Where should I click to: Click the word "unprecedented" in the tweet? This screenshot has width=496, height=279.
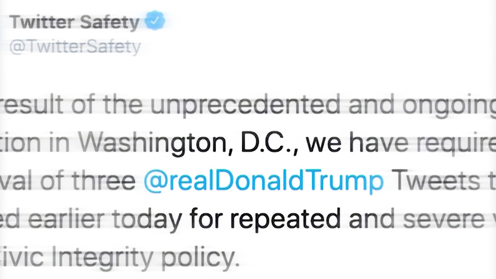[x=245, y=105]
